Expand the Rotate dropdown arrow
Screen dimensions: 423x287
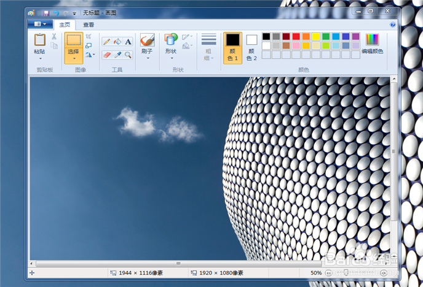pos(94,55)
